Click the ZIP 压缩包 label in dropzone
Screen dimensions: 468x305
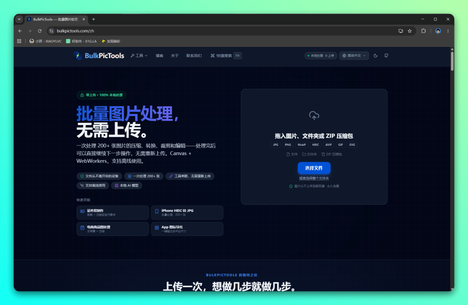pyautogui.click(x=331, y=154)
